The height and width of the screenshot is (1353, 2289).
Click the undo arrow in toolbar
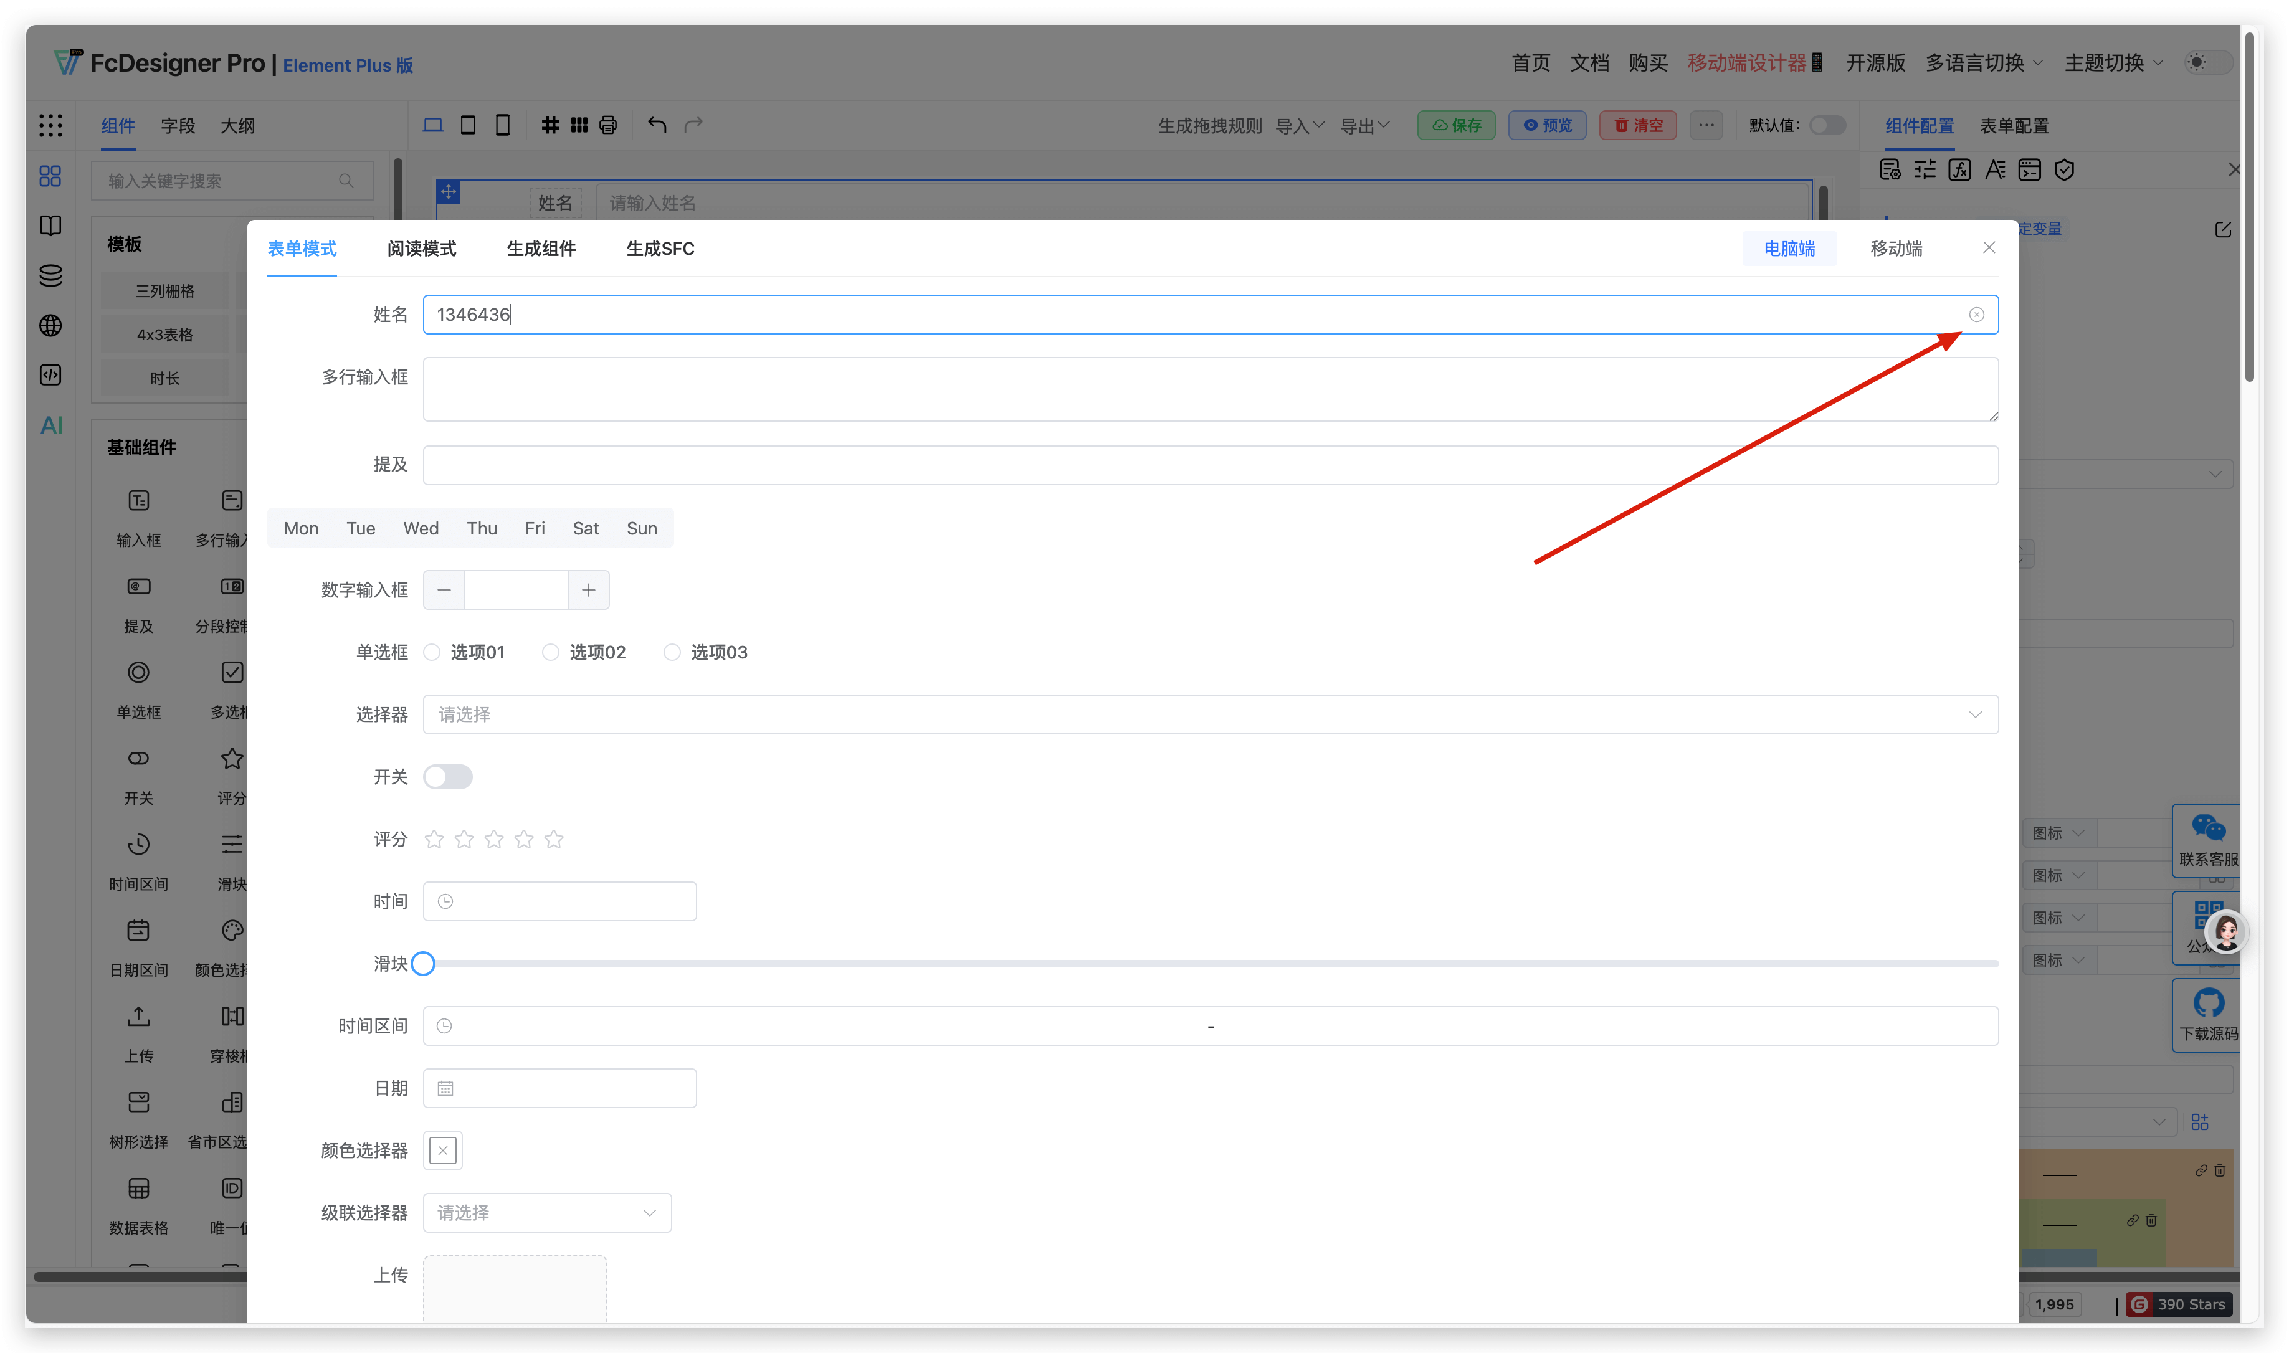tap(656, 125)
